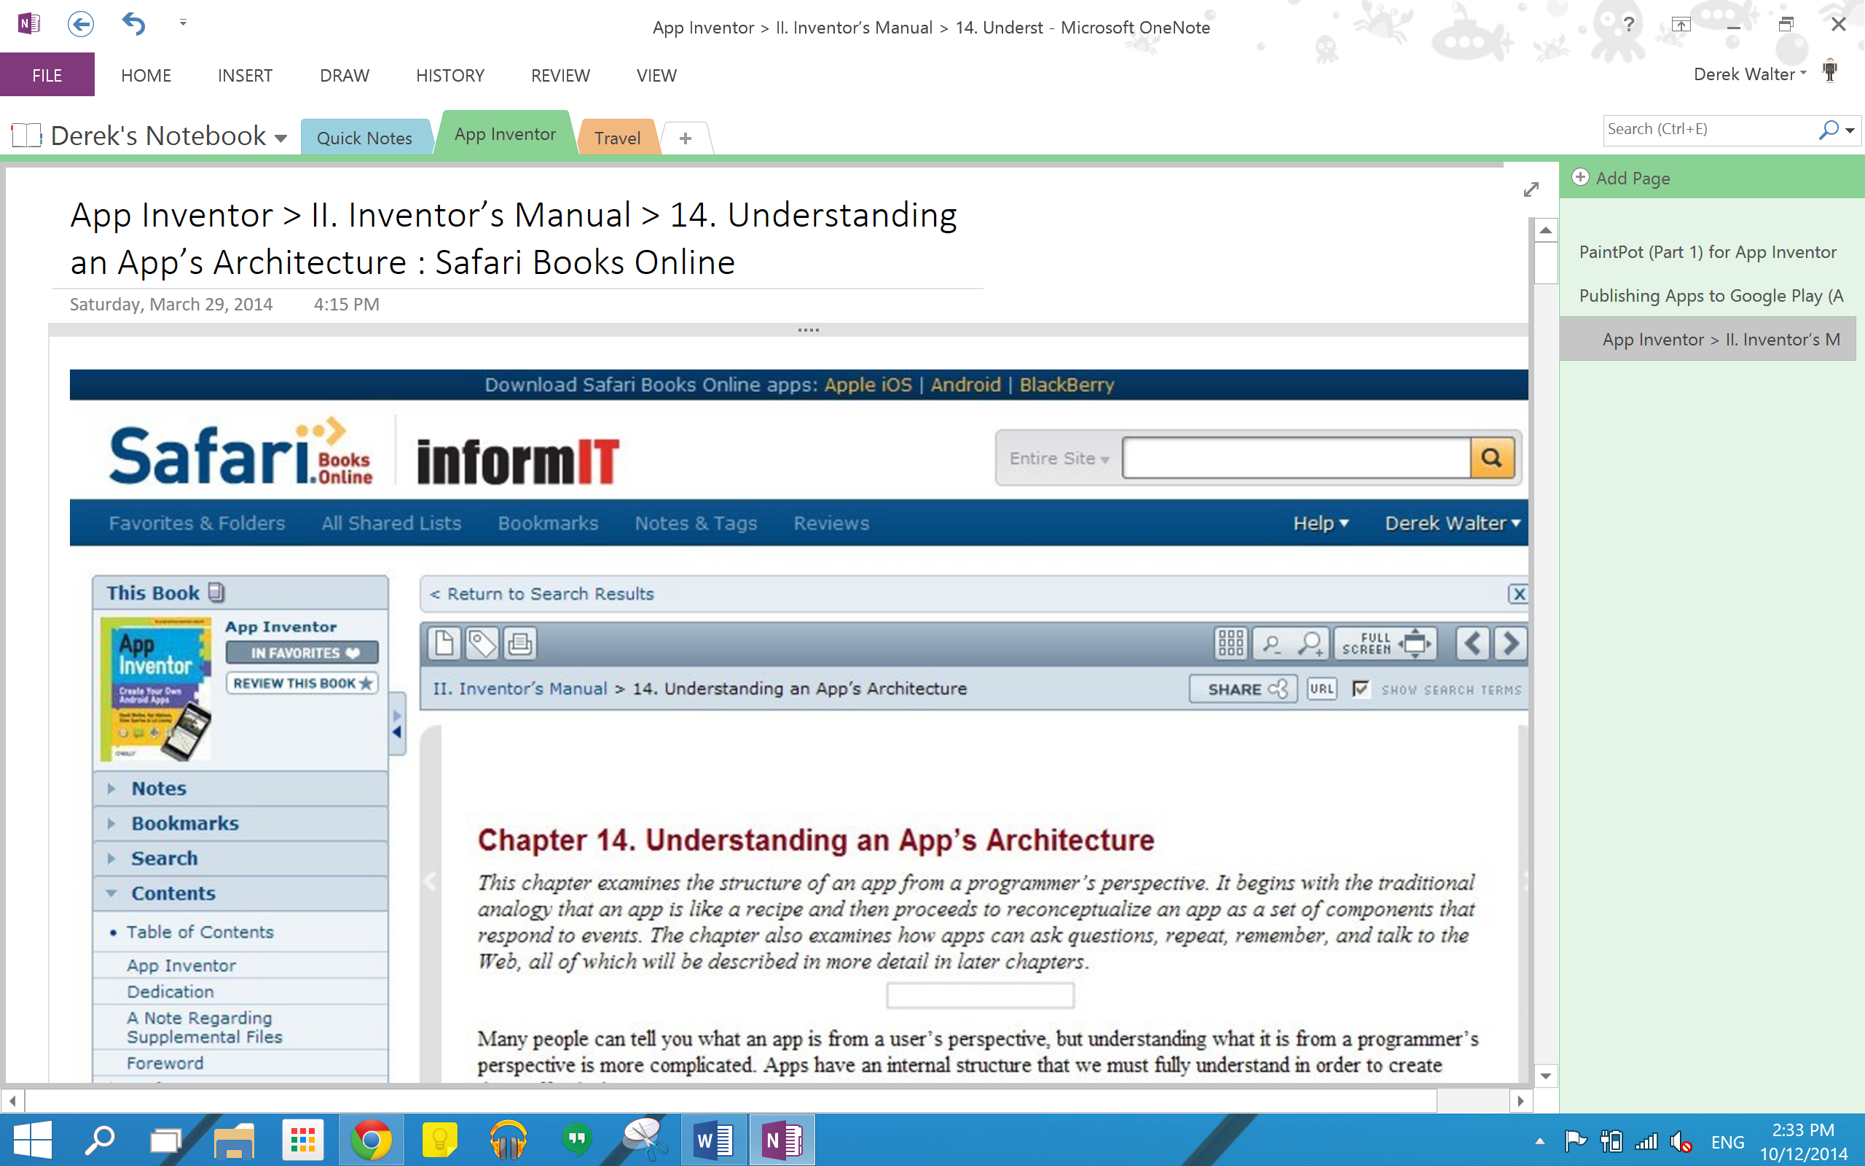Click the Undo icon in title bar

[134, 25]
